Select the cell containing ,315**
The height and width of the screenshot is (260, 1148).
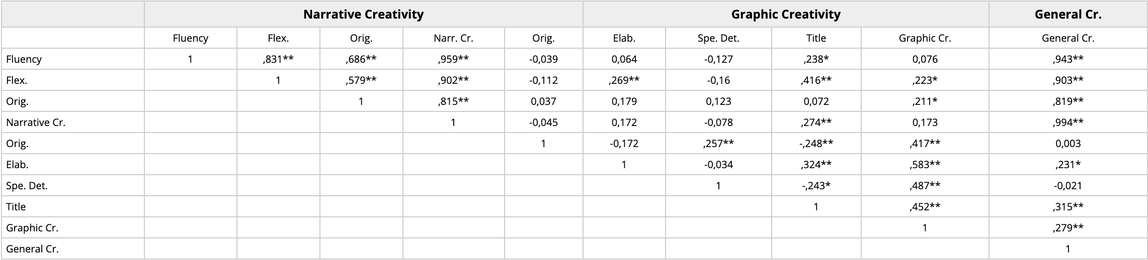click(1068, 207)
